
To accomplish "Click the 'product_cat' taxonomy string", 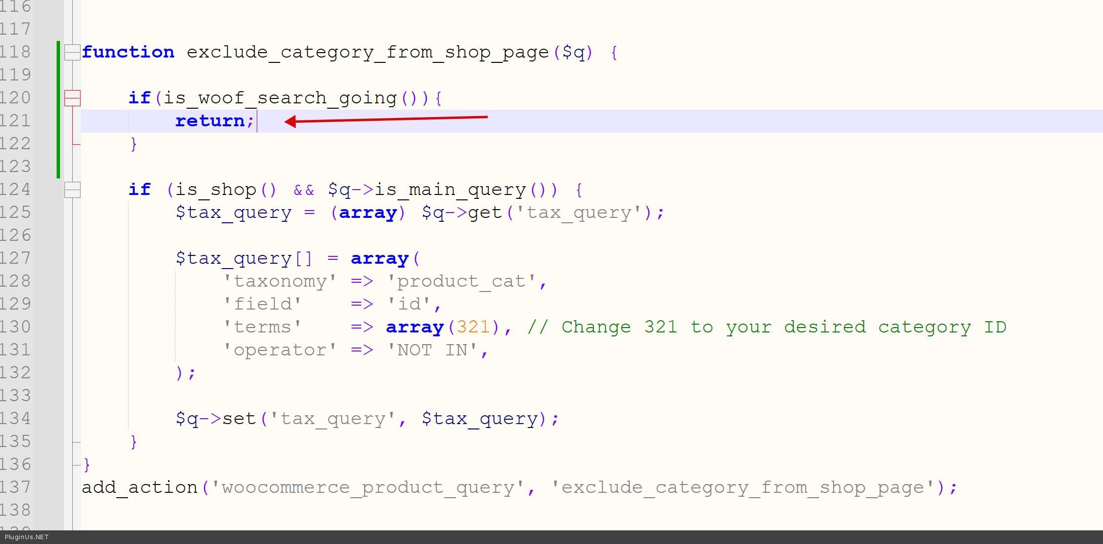I will pyautogui.click(x=461, y=281).
